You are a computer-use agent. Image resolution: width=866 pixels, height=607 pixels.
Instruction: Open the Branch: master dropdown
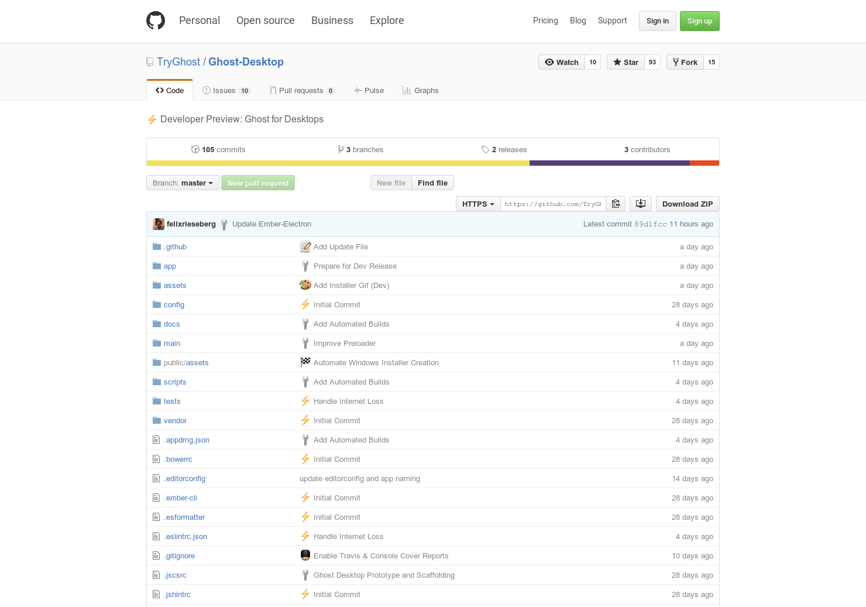tap(182, 183)
